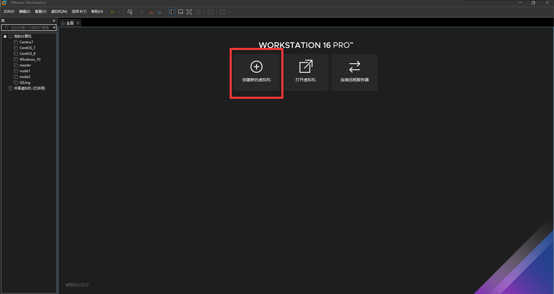Toggle the thumbnail bar view icon
The height and width of the screenshot is (294, 554).
(x=181, y=12)
